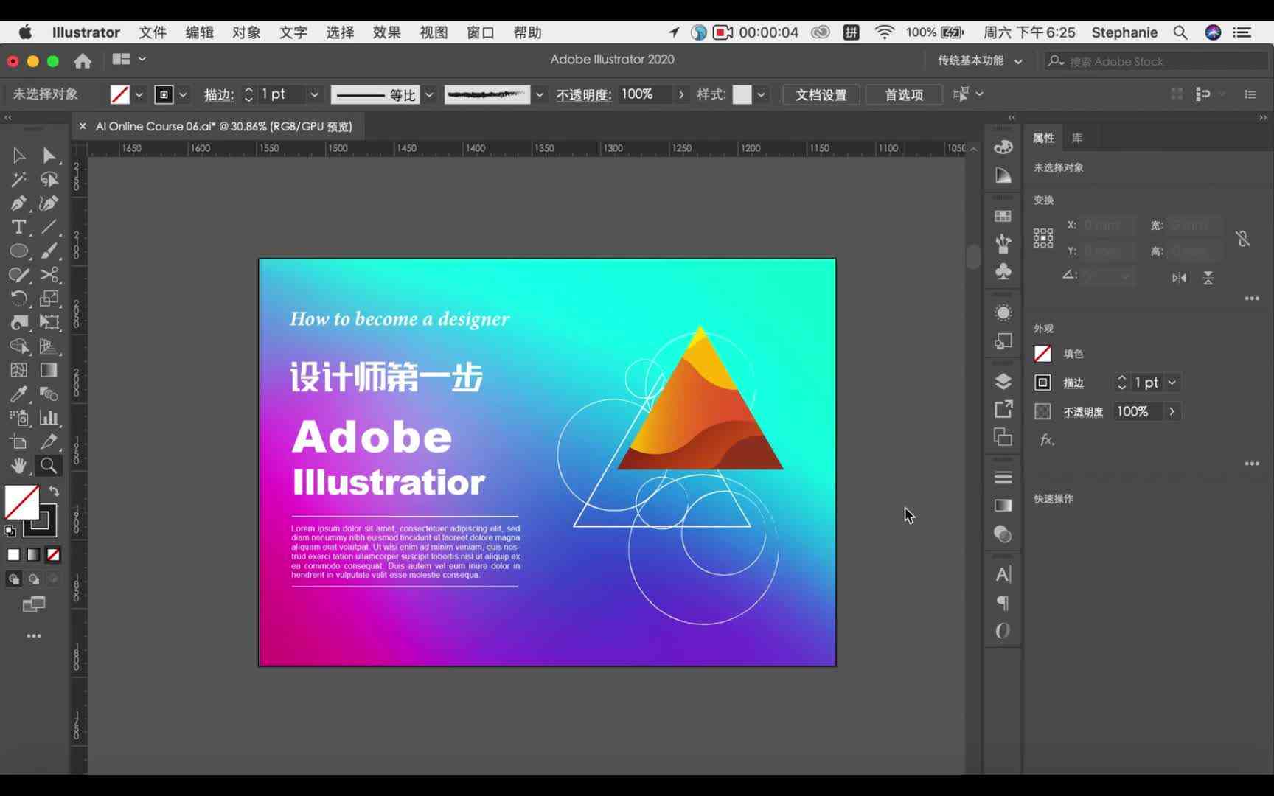Select the Ellipse tool
The image size is (1274, 796).
coord(18,251)
